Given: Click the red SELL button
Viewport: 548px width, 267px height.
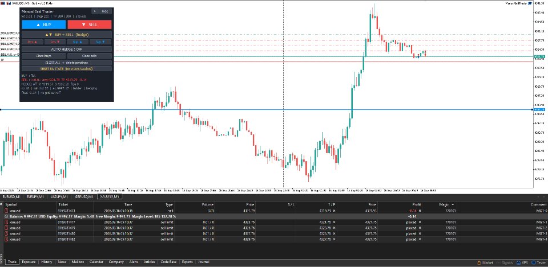Looking at the screenshot, I should [90, 24].
